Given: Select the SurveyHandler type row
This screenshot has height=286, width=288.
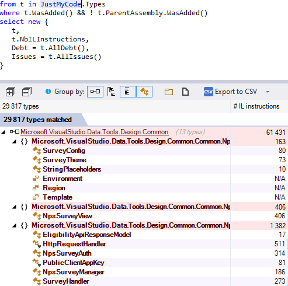Looking at the screenshot, I should pos(144,281).
